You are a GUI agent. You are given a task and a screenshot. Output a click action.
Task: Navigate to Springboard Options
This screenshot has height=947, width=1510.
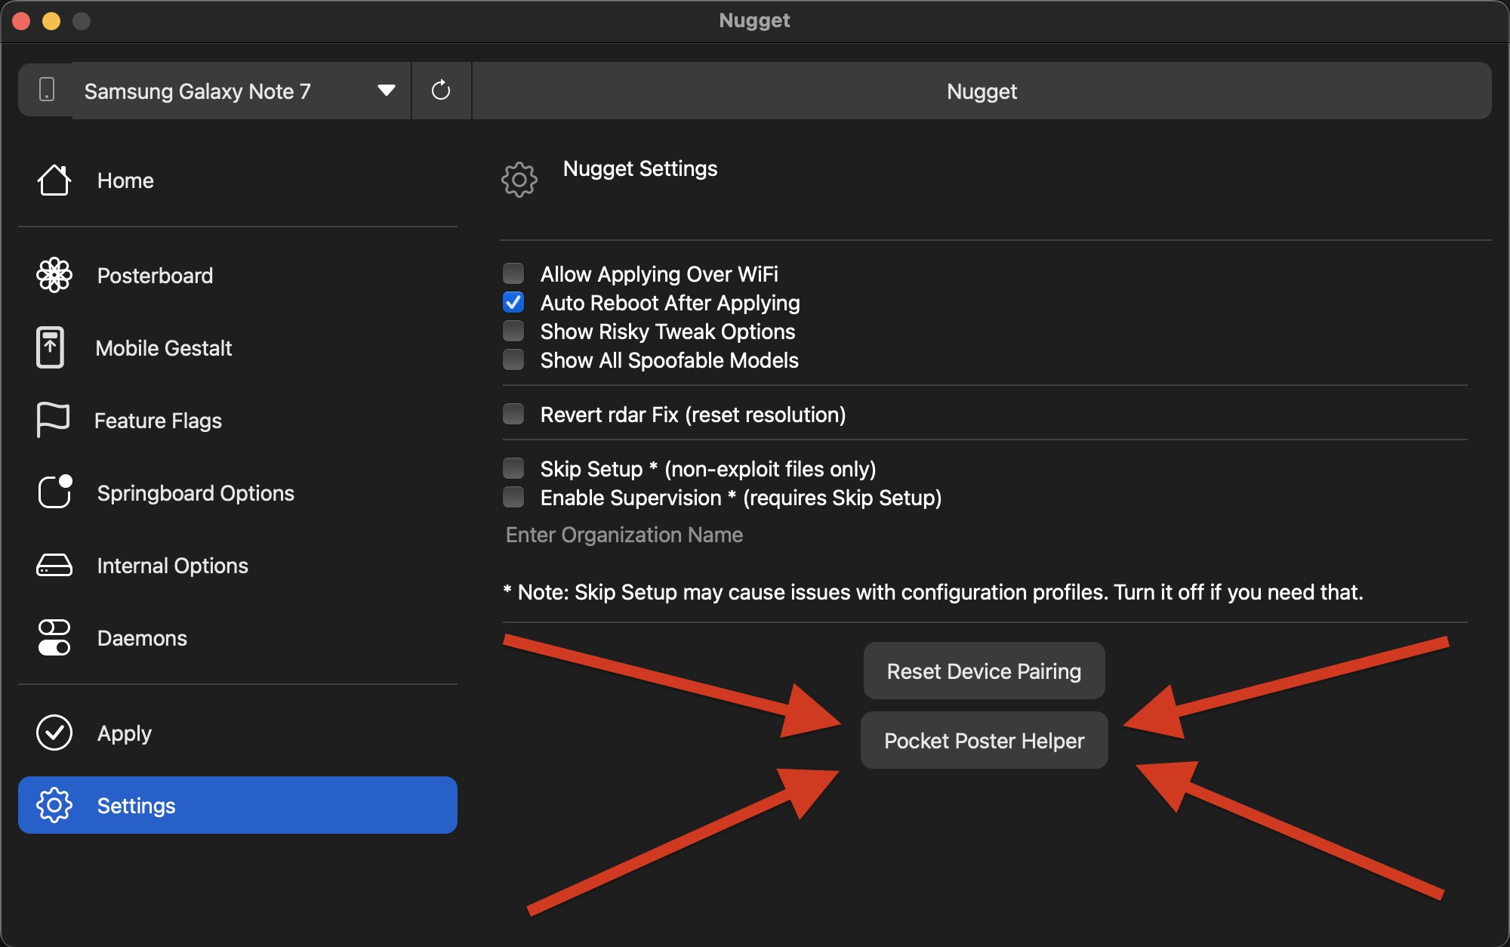238,492
